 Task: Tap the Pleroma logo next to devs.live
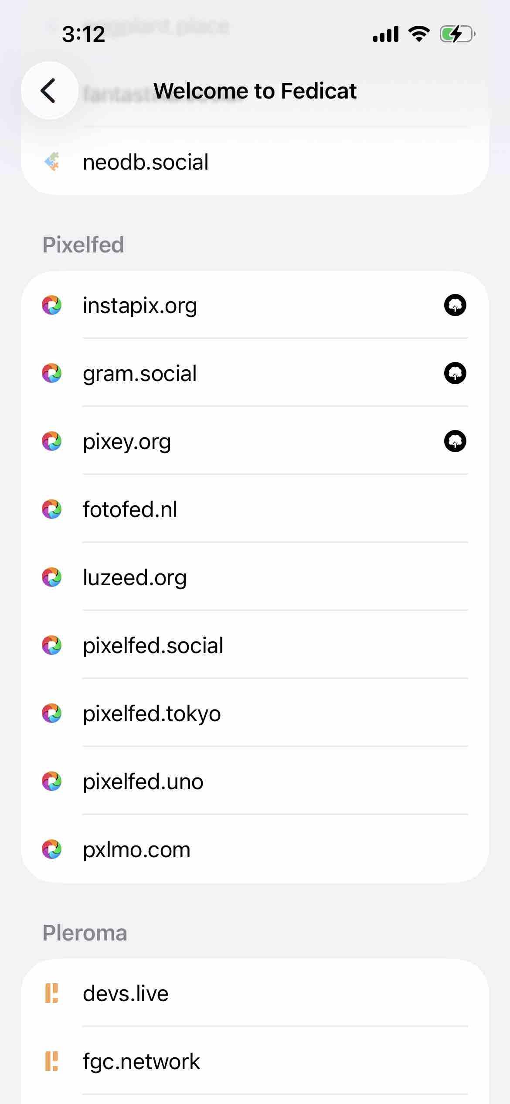click(x=51, y=993)
